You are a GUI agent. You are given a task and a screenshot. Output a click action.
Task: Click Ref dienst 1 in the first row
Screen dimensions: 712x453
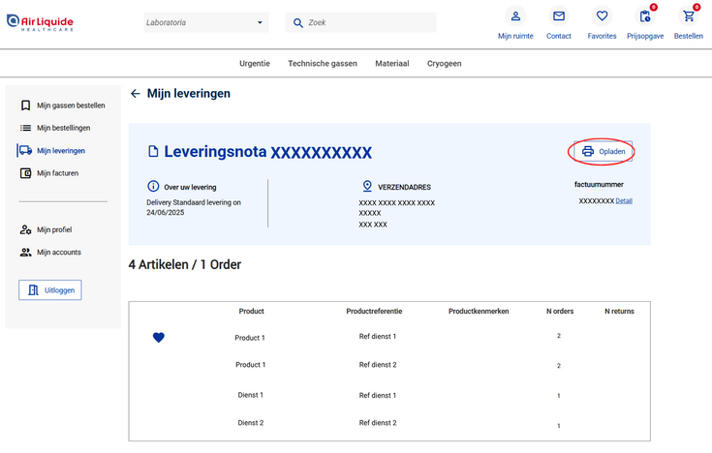pos(378,337)
